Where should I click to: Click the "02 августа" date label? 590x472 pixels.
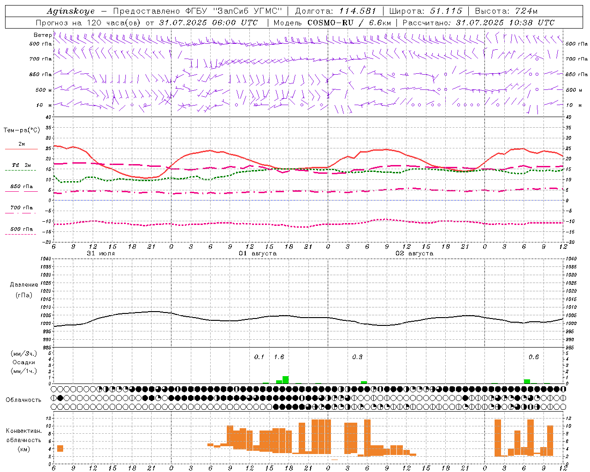click(414, 254)
